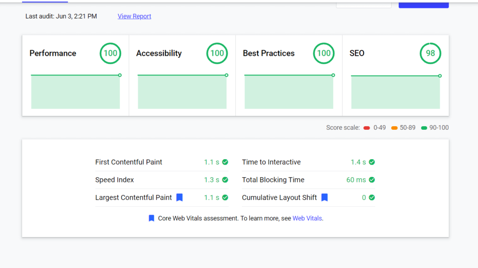Click the Best Practices score gauge
478x268 pixels.
tap(323, 54)
